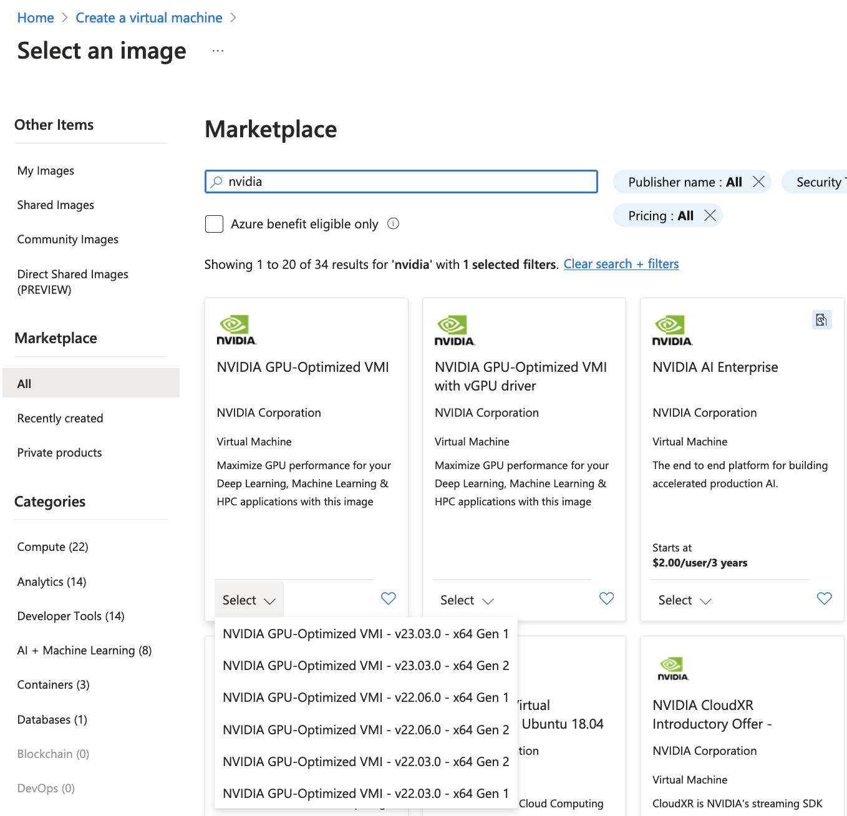847x816 pixels.
Task: Pick v22.06.0 x64 Gen 1 option
Action: tap(365, 697)
